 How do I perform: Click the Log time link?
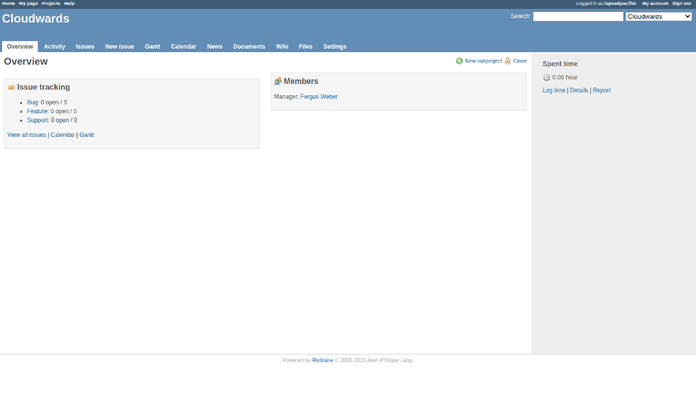point(554,90)
